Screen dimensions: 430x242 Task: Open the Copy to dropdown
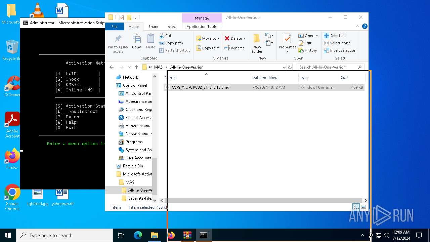(208, 48)
